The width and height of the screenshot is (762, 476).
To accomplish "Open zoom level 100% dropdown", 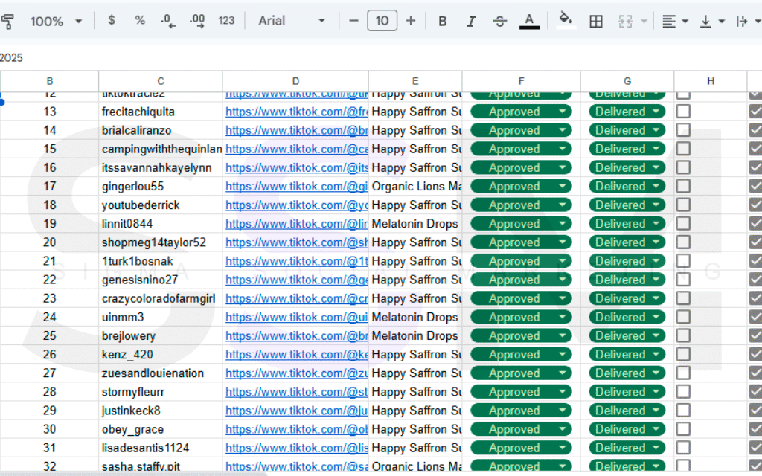I will click(55, 21).
